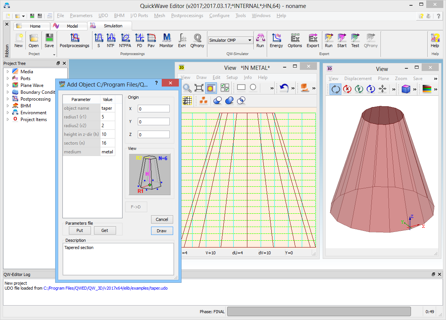This screenshot has width=446, height=320.
Task: Click the Help icon in the ribbon
Action: pyautogui.click(x=435, y=40)
